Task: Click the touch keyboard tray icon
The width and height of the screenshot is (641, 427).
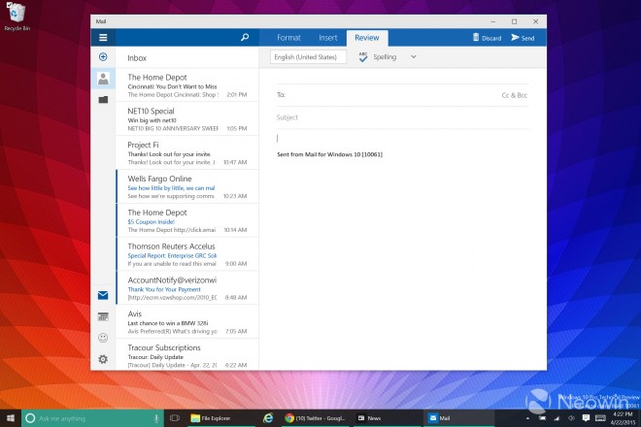Action: click(x=600, y=417)
